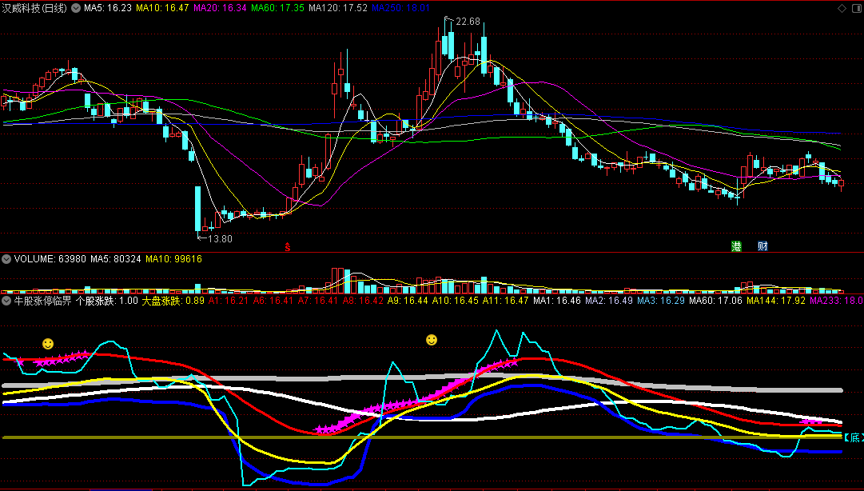Click the 13.80 low price label
864x491 pixels.
pyautogui.click(x=220, y=238)
